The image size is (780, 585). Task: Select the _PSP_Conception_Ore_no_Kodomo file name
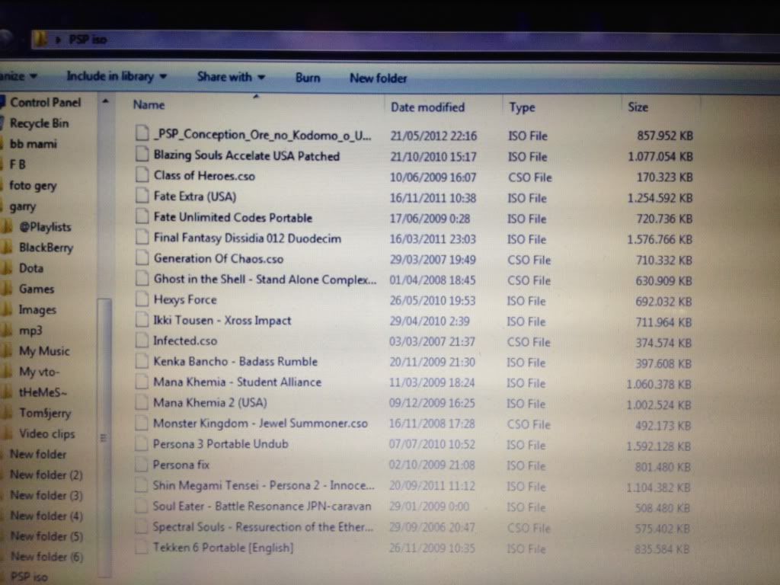click(263, 135)
